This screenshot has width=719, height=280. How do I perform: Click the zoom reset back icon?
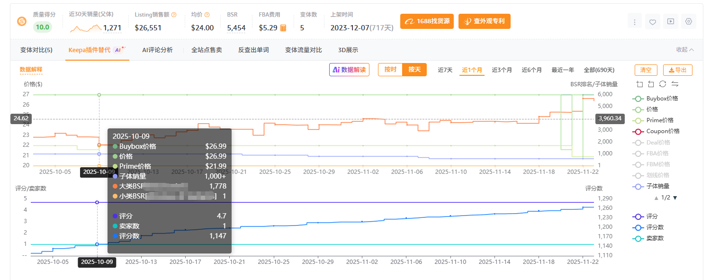(x=651, y=84)
